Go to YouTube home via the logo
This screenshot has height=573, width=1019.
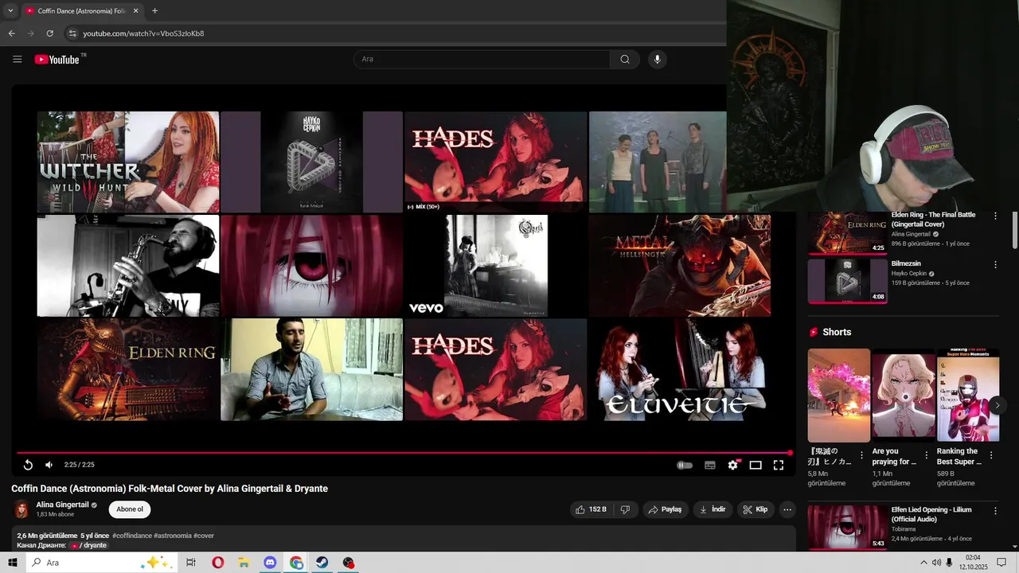[57, 60]
